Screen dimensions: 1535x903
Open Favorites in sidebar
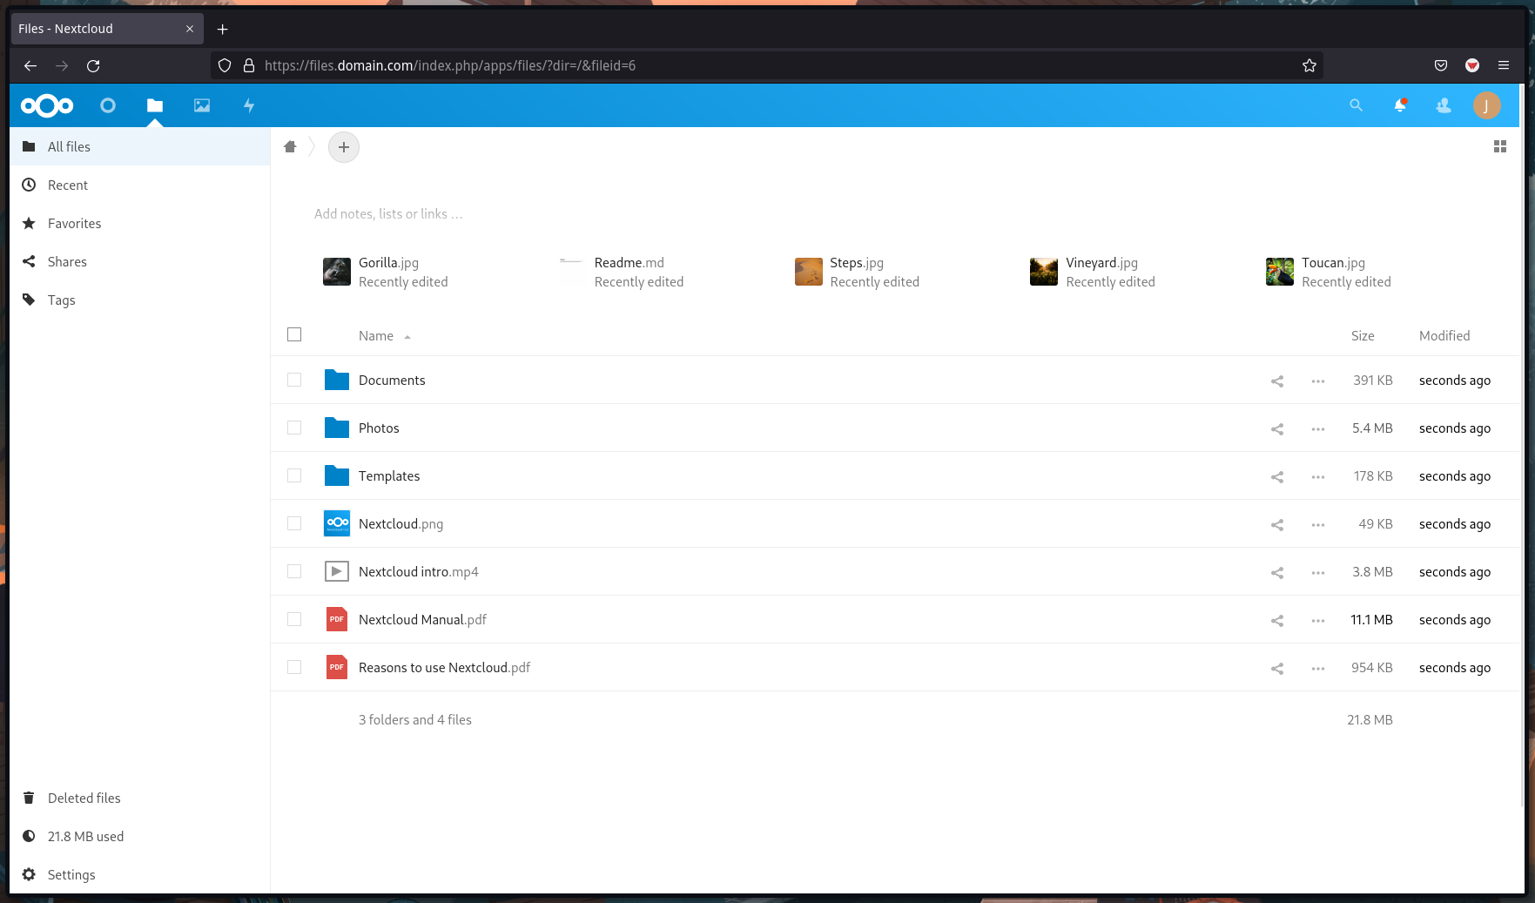(x=140, y=223)
